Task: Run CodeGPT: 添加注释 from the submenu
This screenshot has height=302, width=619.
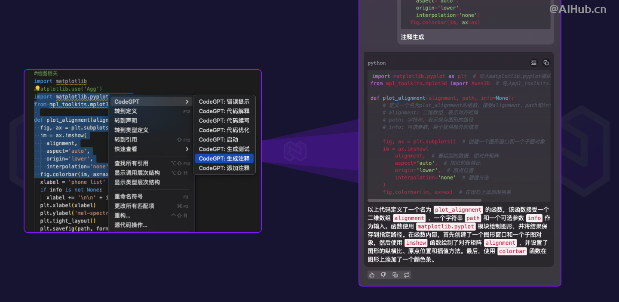Action: pos(224,168)
